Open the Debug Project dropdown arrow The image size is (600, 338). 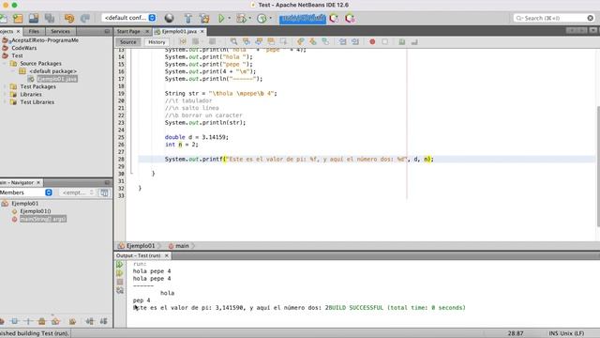point(250,18)
